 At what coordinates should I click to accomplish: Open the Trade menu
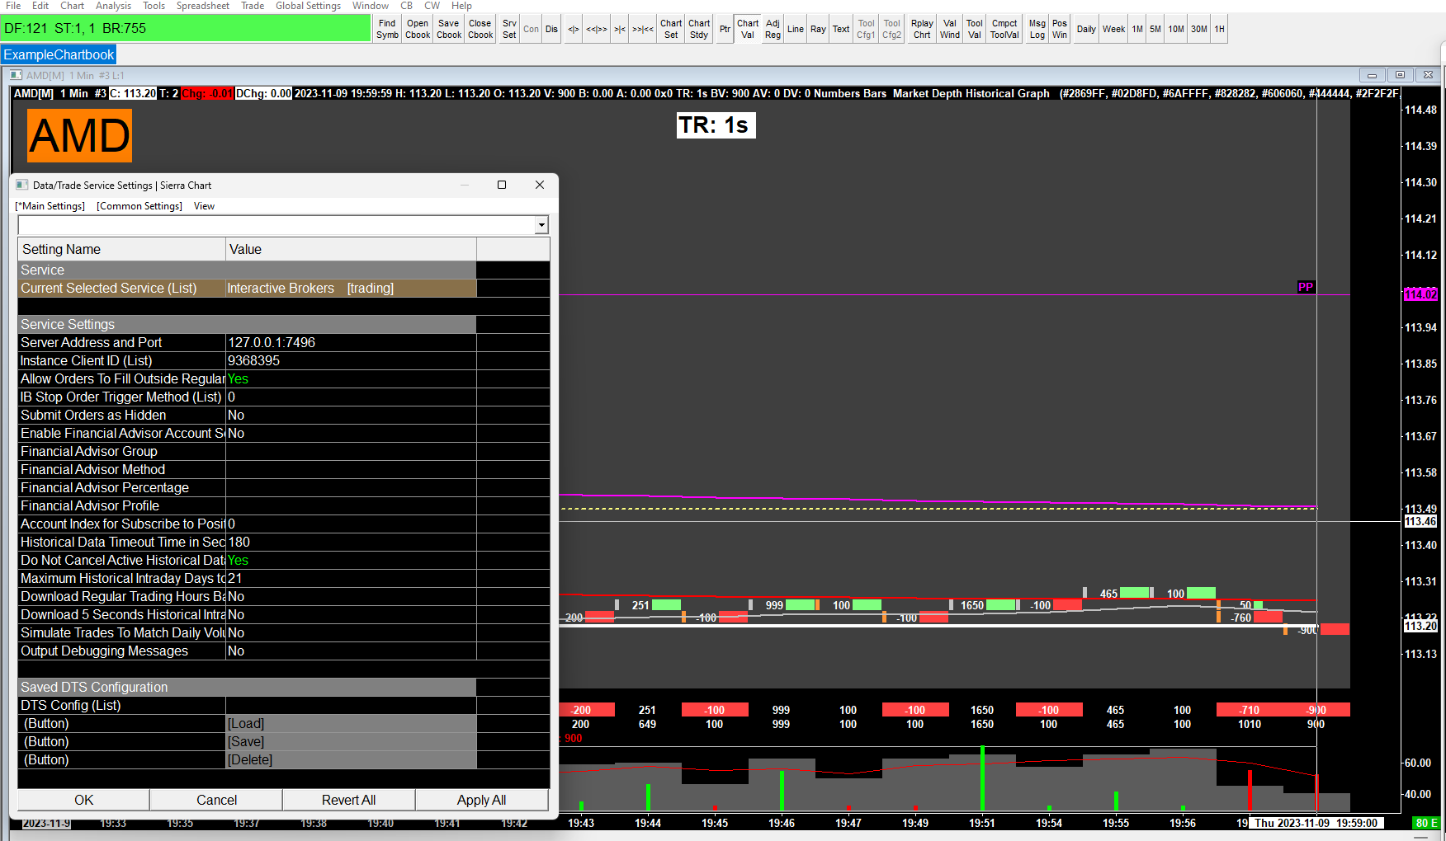click(253, 6)
